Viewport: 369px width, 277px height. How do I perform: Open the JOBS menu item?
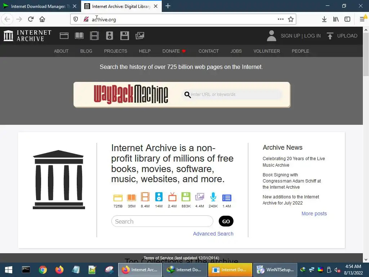236,51
